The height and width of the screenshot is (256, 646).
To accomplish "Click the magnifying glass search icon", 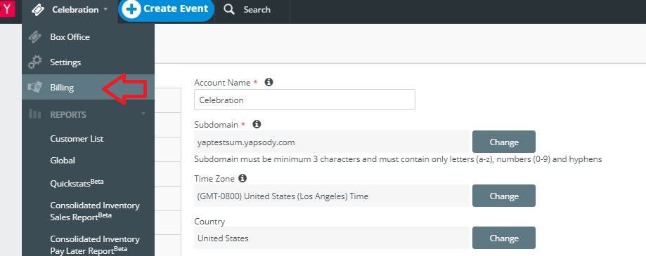I will tap(229, 9).
